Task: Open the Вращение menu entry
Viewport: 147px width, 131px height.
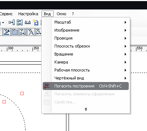Action: coord(86,54)
